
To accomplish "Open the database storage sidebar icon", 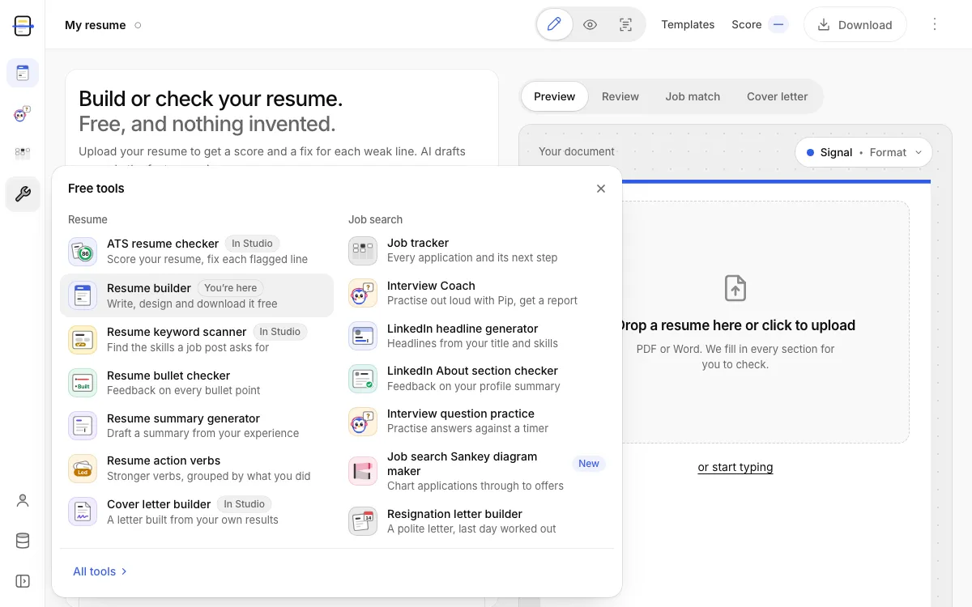I will point(23,541).
